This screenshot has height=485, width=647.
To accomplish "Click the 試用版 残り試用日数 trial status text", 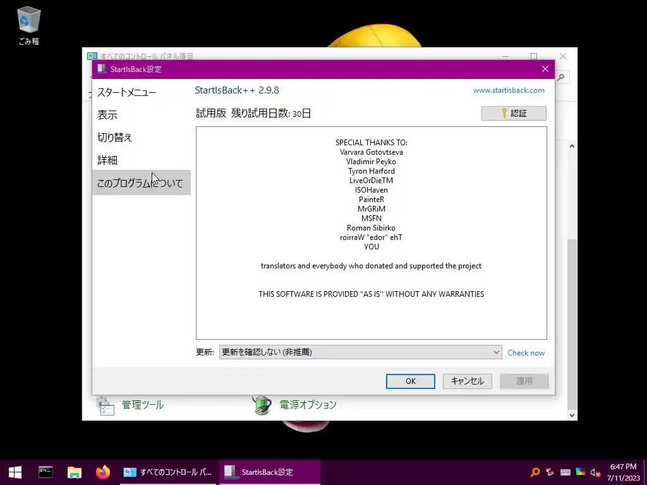I will pos(253,114).
